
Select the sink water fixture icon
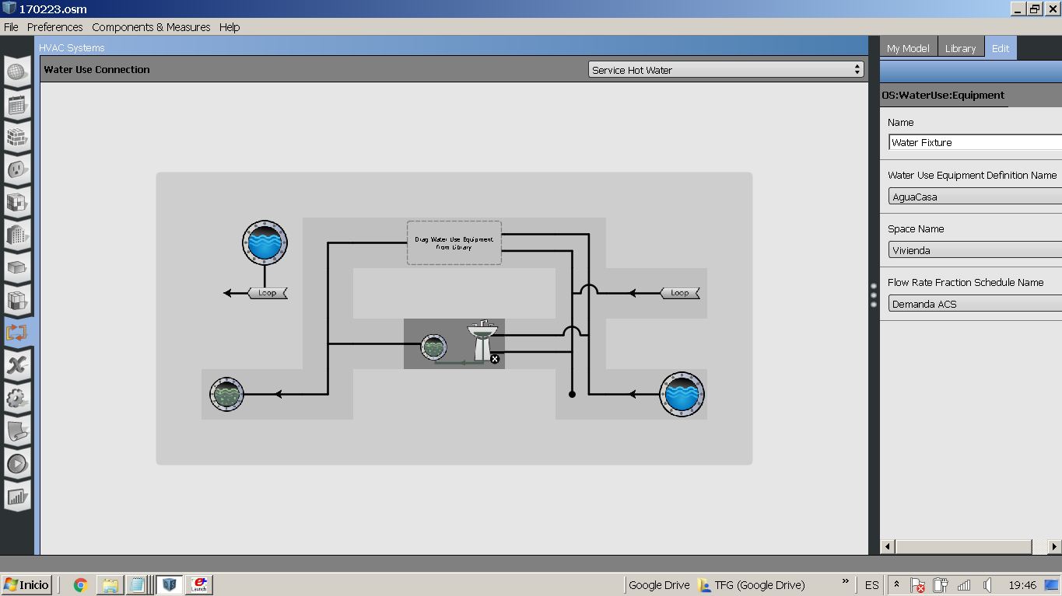tap(482, 340)
